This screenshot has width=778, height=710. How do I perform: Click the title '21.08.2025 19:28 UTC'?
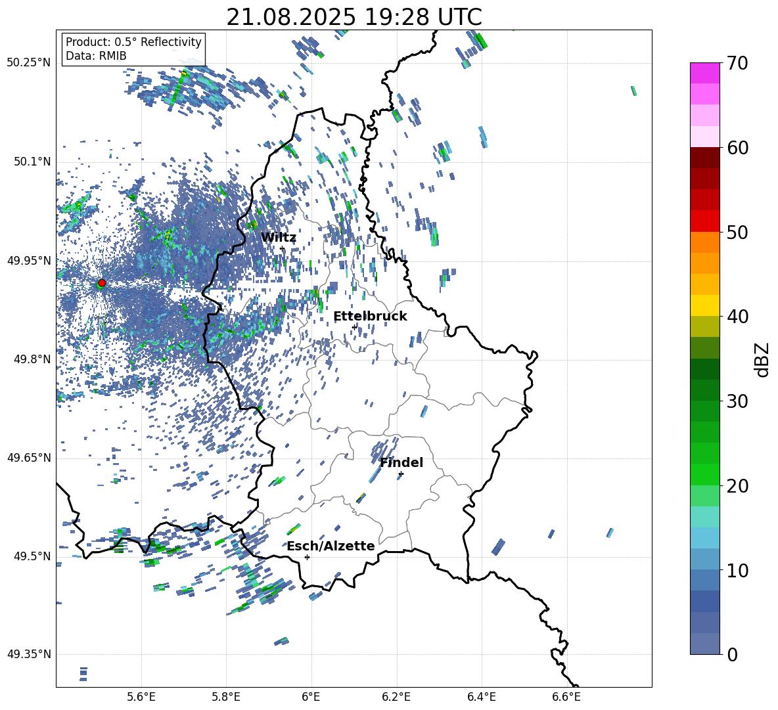(x=354, y=17)
